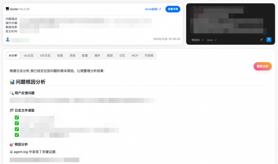Toggle the last green checkmark in log list
Image resolution: width=278 pixels, height=164 pixels.
coord(17,135)
